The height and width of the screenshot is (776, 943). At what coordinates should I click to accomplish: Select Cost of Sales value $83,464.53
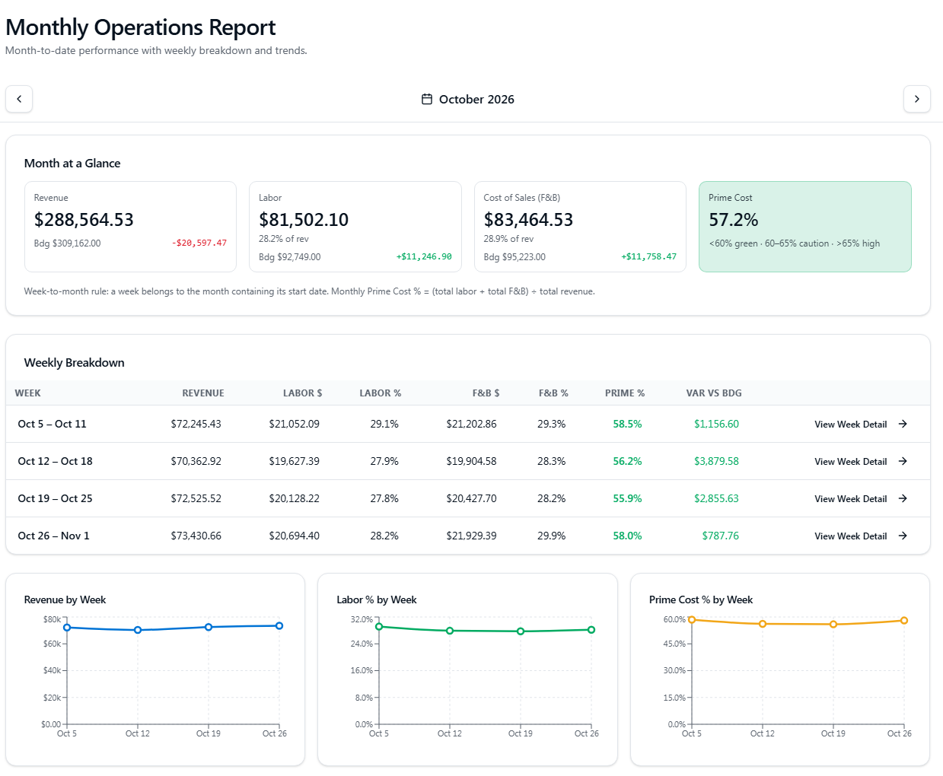click(528, 220)
